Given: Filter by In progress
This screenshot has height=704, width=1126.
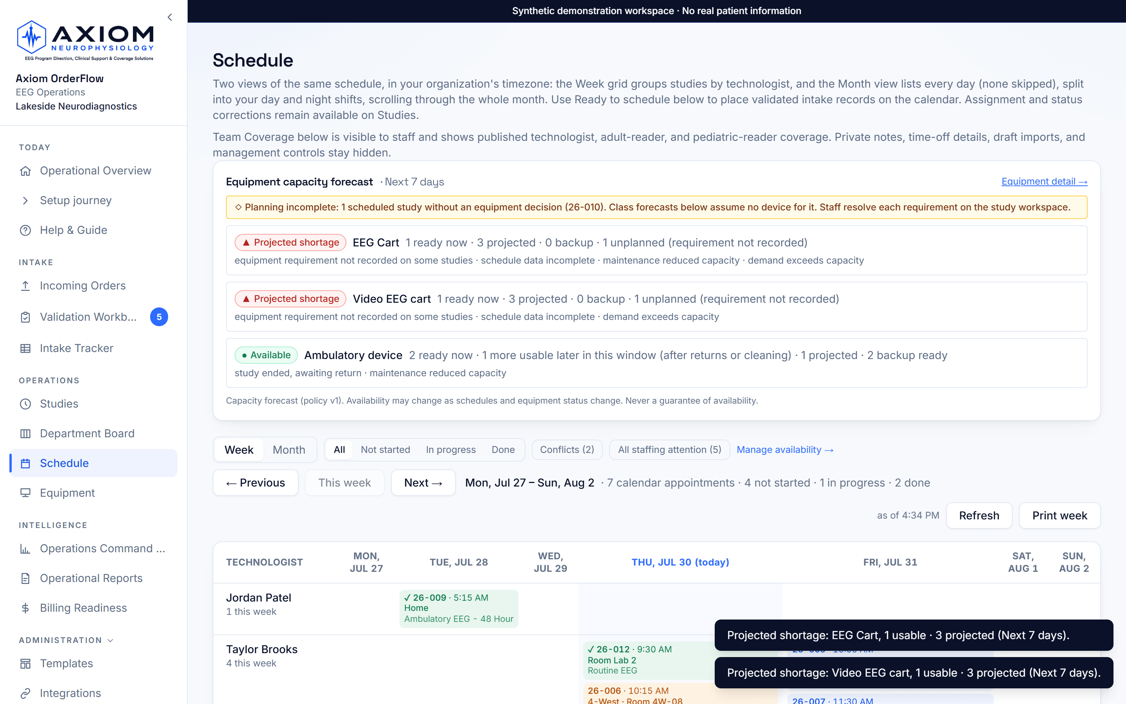Looking at the screenshot, I should tap(451, 450).
